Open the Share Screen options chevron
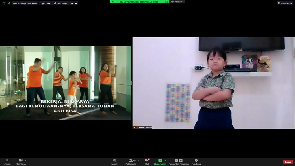 (166, 160)
